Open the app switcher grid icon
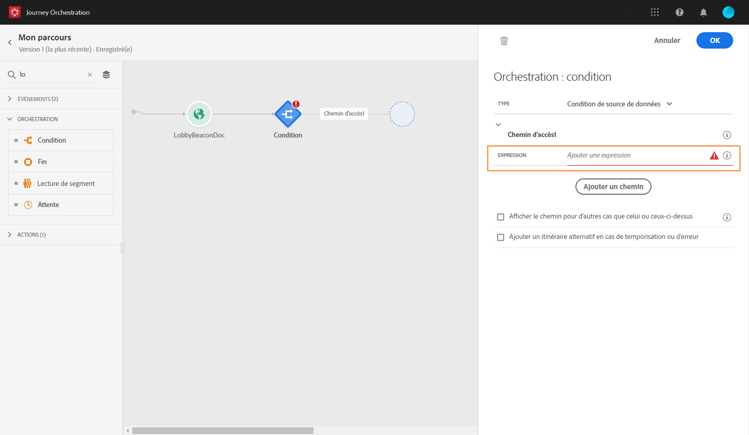749x435 pixels. [x=654, y=12]
